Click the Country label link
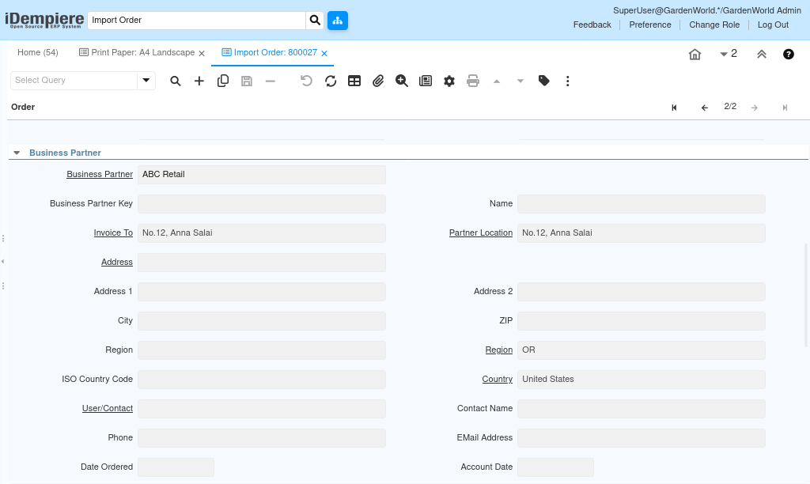810x484 pixels. [498, 379]
